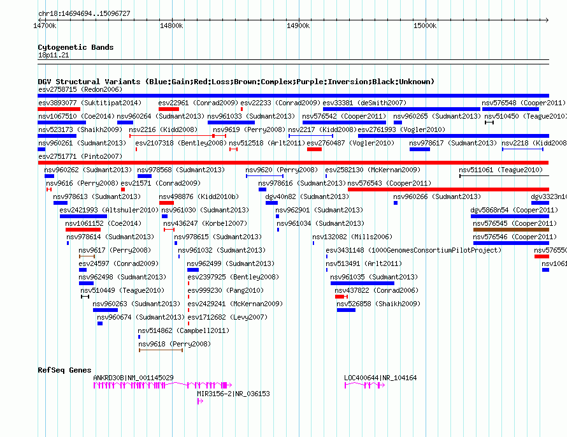The width and height of the screenshot is (567, 437).
Task: Select nsv9617 (Perry2008) label
Action: click(x=115, y=250)
